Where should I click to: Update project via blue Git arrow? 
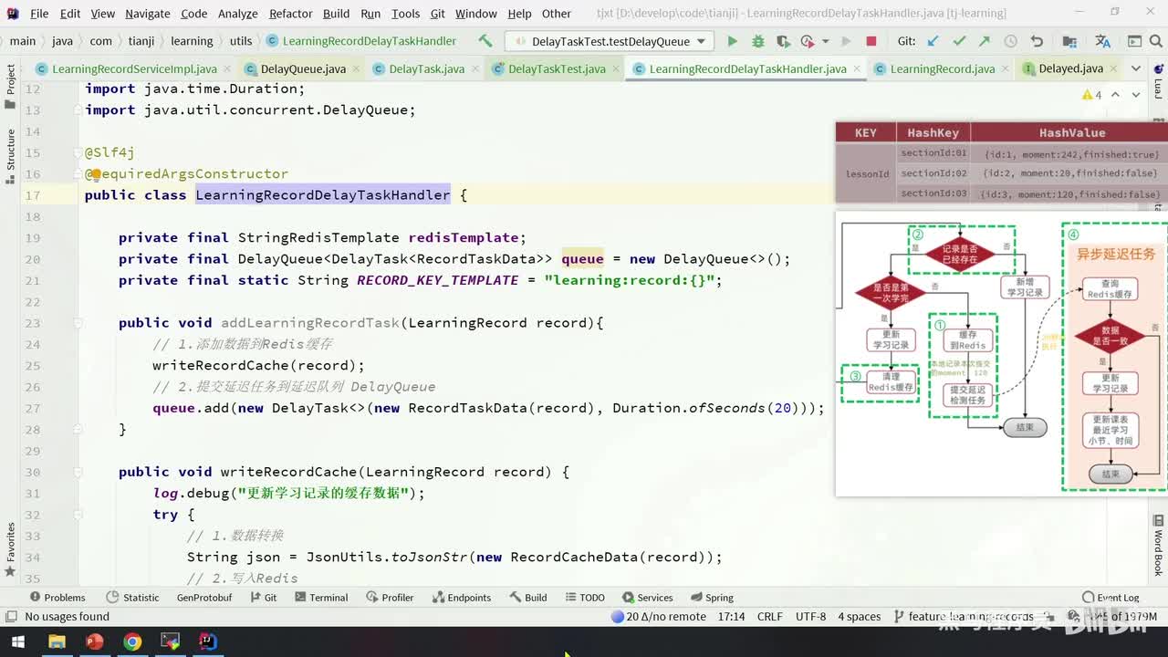(x=933, y=41)
